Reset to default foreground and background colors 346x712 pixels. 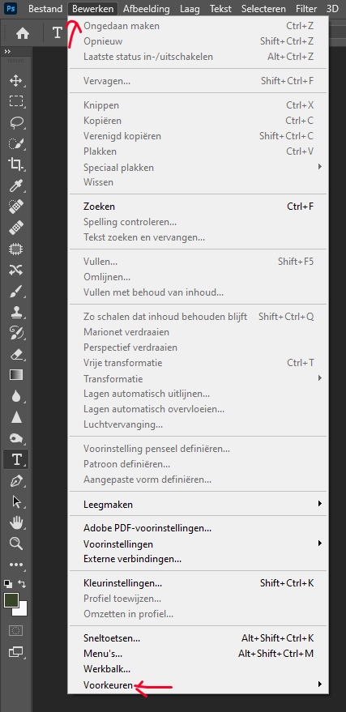tap(8, 583)
